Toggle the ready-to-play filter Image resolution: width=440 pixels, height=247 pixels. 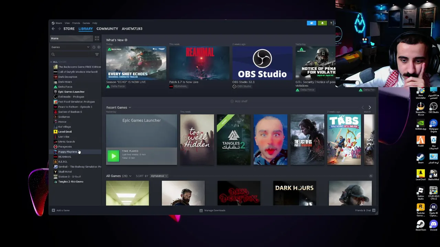[x=99, y=47]
